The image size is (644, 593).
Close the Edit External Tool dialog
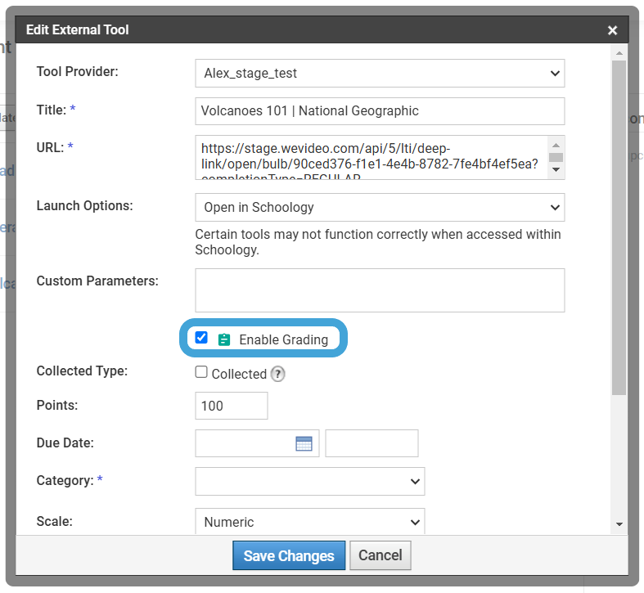coord(612,30)
